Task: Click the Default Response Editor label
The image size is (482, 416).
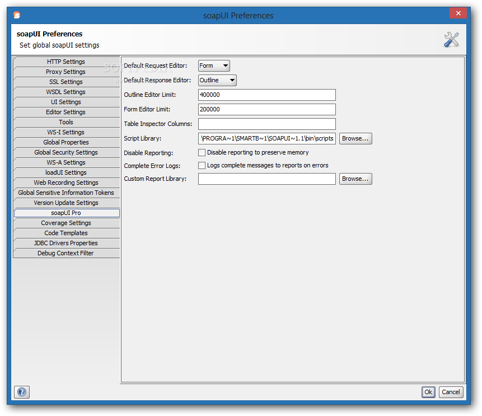Action: coord(157,80)
